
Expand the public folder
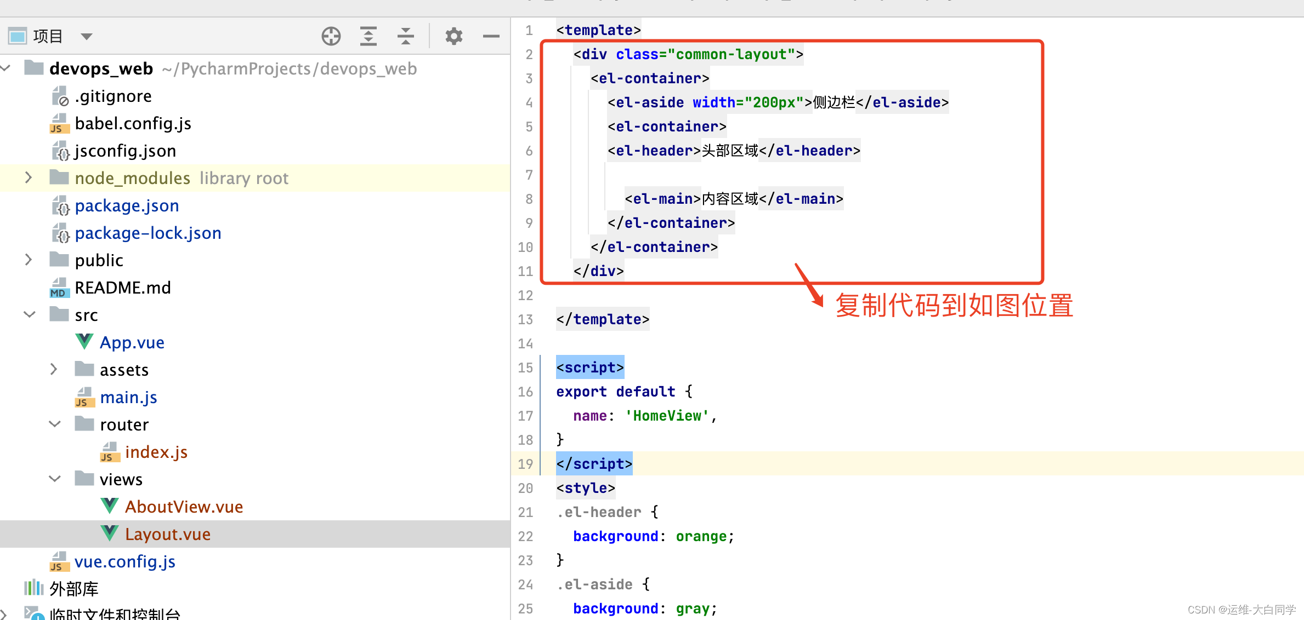(29, 260)
